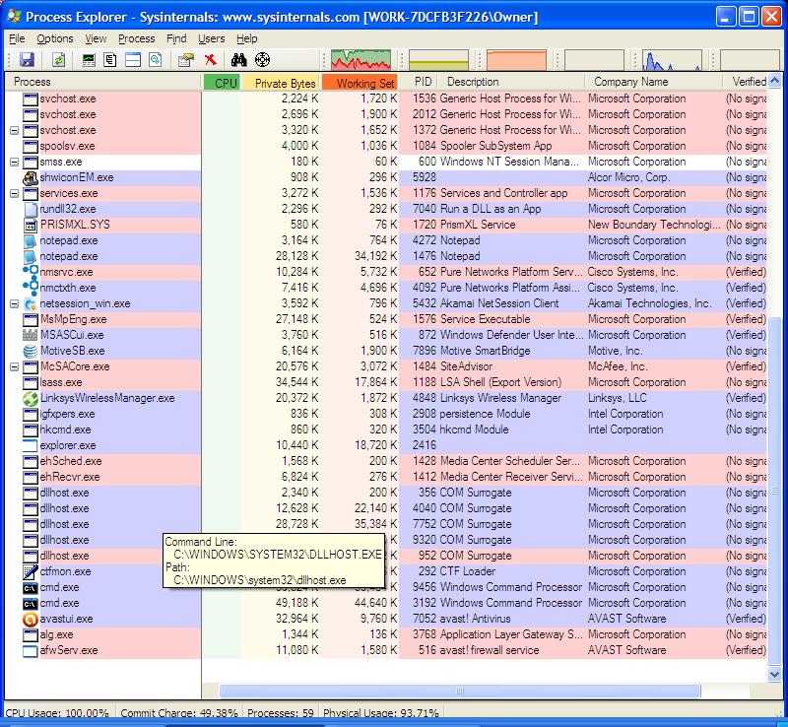Click the vertical scrollbar down arrow
Image resolution: width=788 pixels, height=727 pixels.
(x=774, y=674)
